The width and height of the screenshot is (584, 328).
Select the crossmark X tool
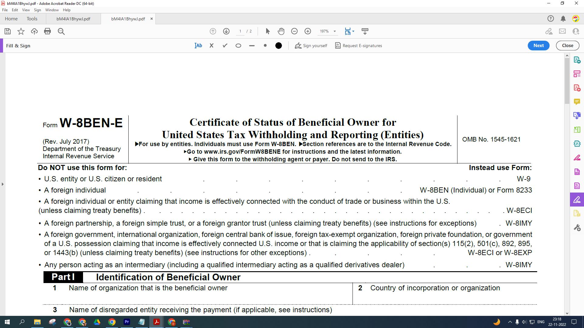pos(212,46)
